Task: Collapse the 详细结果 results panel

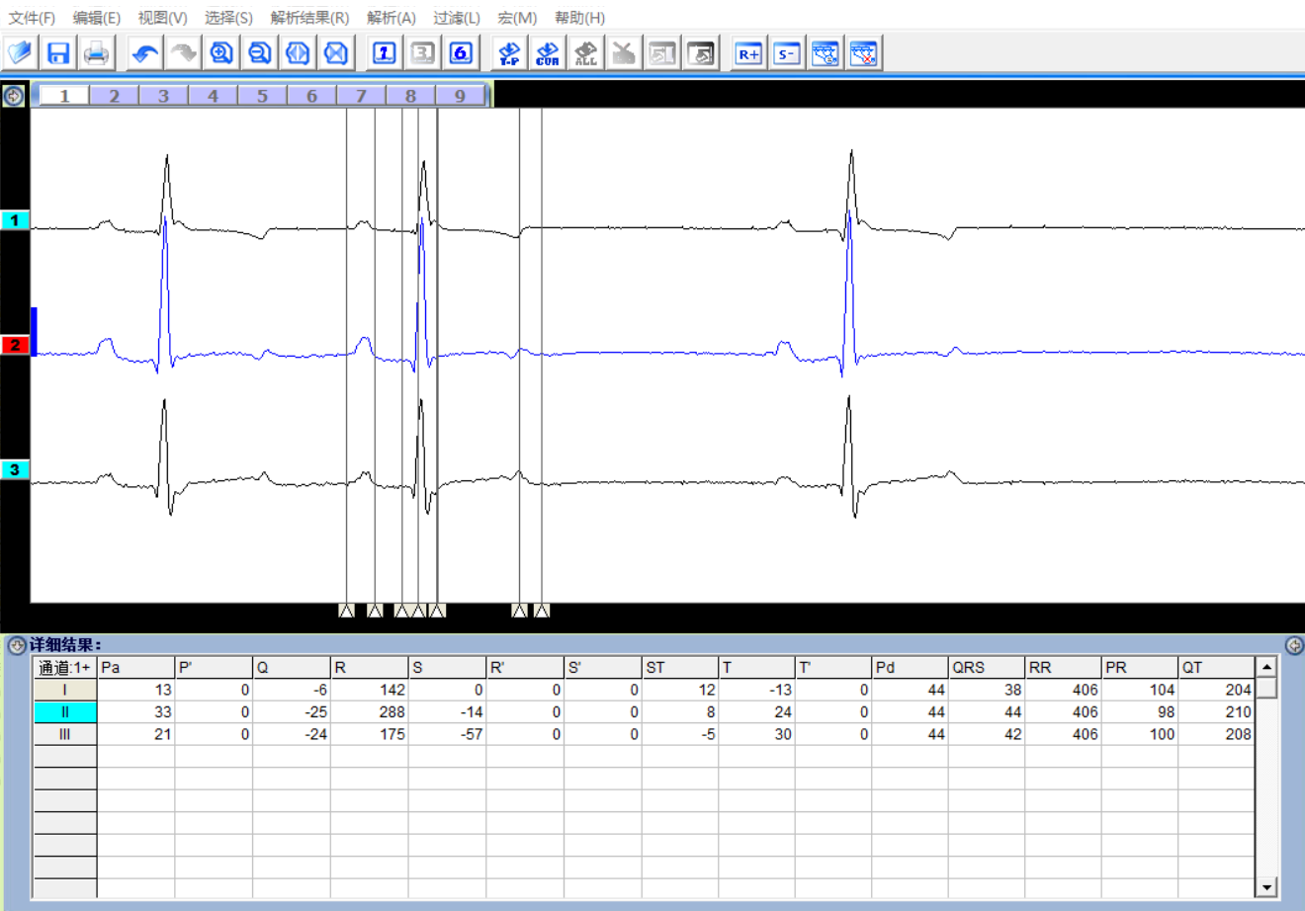Action: (x=16, y=645)
